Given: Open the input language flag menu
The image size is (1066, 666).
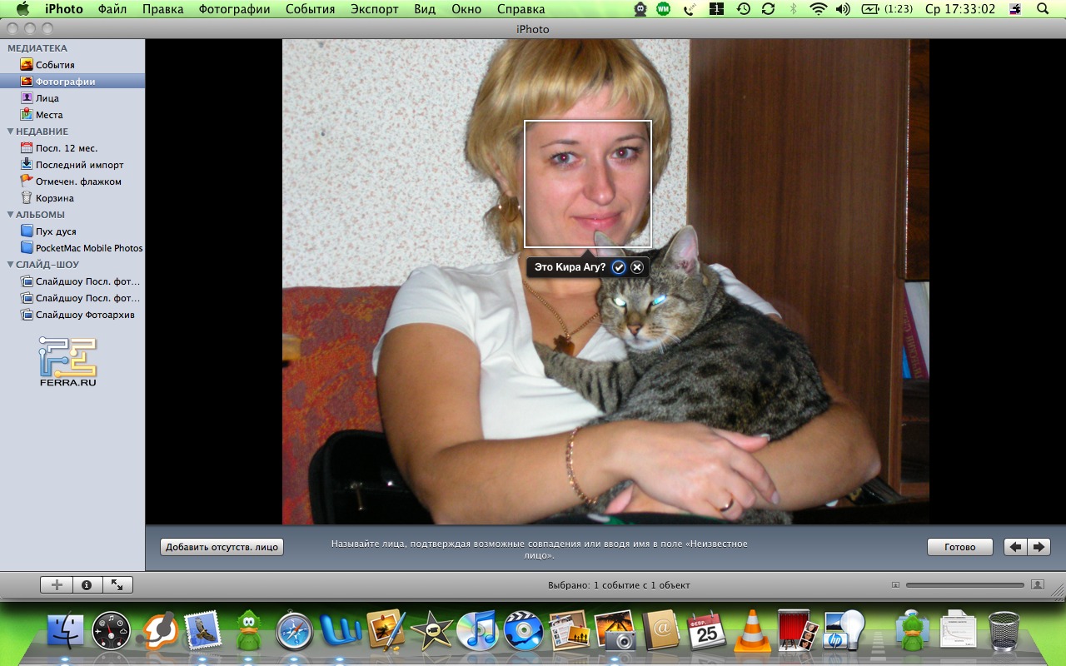Looking at the screenshot, I should (1014, 9).
